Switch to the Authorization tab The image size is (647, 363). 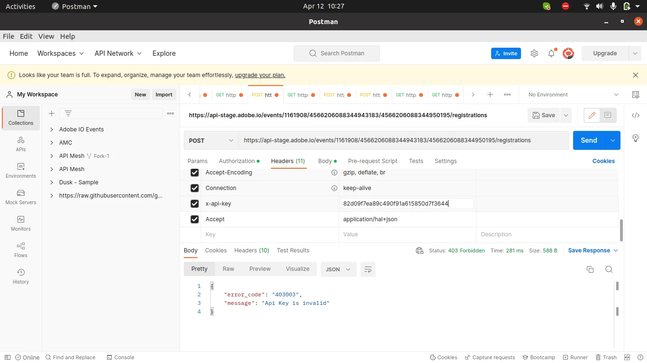coord(239,161)
